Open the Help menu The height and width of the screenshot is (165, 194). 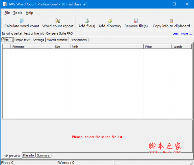(29, 13)
